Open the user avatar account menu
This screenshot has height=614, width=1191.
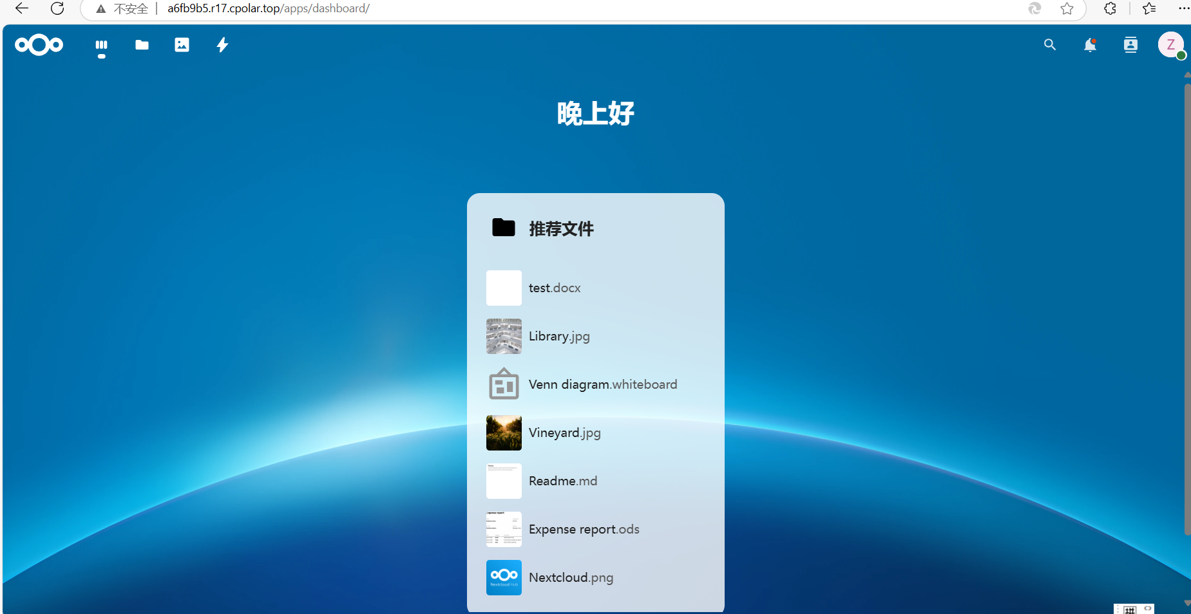[1171, 45]
